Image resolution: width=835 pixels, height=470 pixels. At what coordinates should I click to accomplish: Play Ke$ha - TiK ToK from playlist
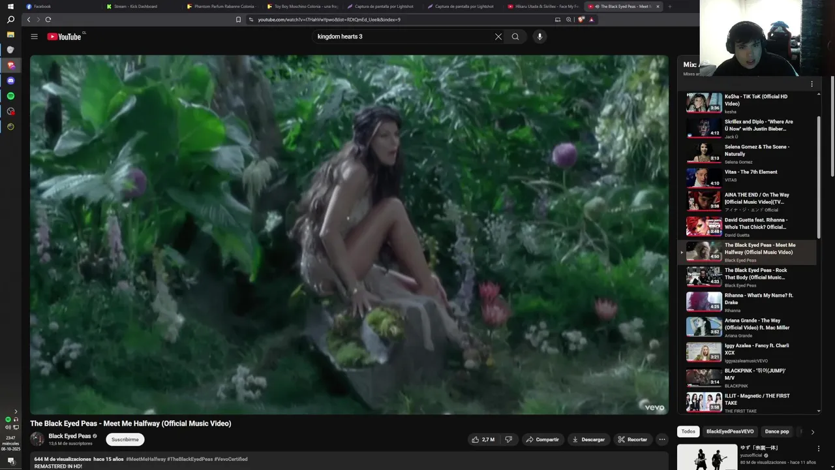pyautogui.click(x=747, y=103)
